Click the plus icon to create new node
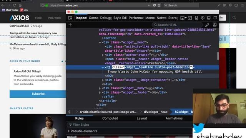 [70, 25]
